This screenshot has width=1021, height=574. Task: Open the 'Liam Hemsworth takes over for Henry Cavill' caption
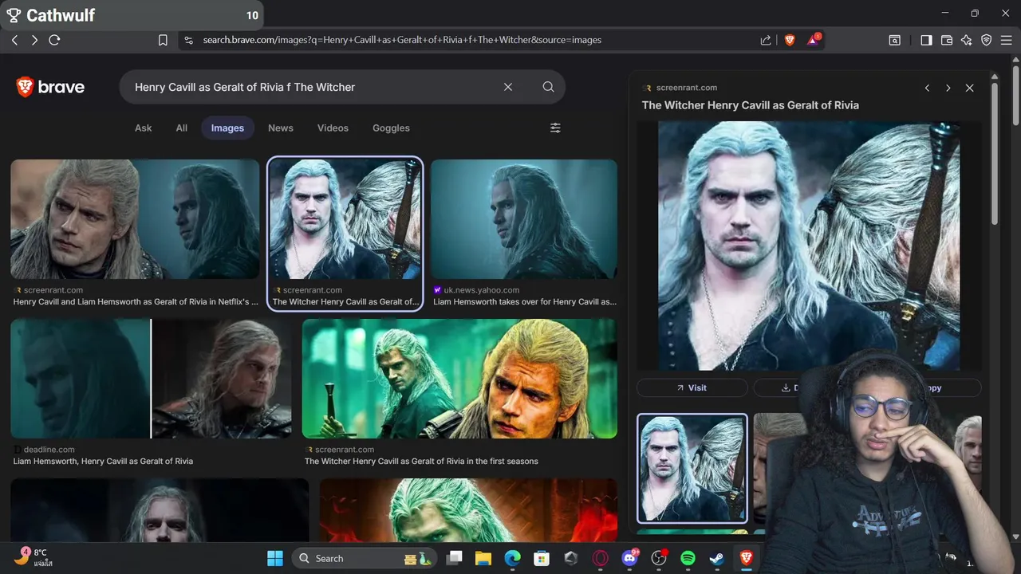tap(525, 302)
